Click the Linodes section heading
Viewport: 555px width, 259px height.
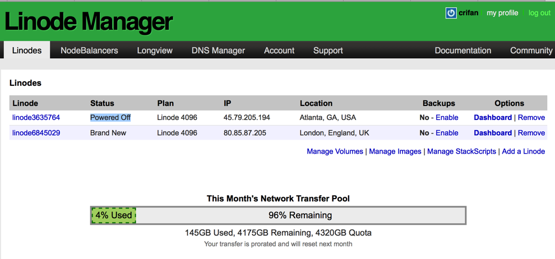(25, 83)
